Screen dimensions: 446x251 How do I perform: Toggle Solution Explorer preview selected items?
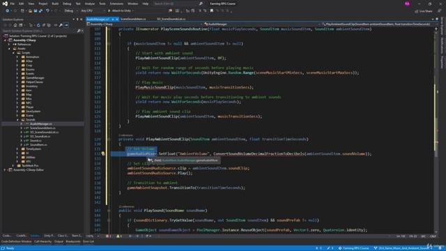[x=66, y=25]
